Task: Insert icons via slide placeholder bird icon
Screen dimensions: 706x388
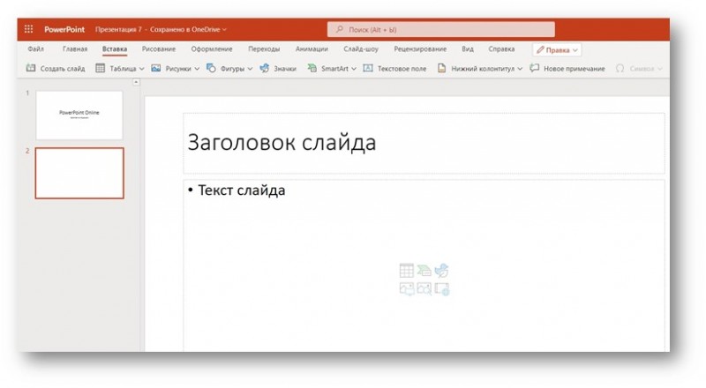Action: click(442, 271)
